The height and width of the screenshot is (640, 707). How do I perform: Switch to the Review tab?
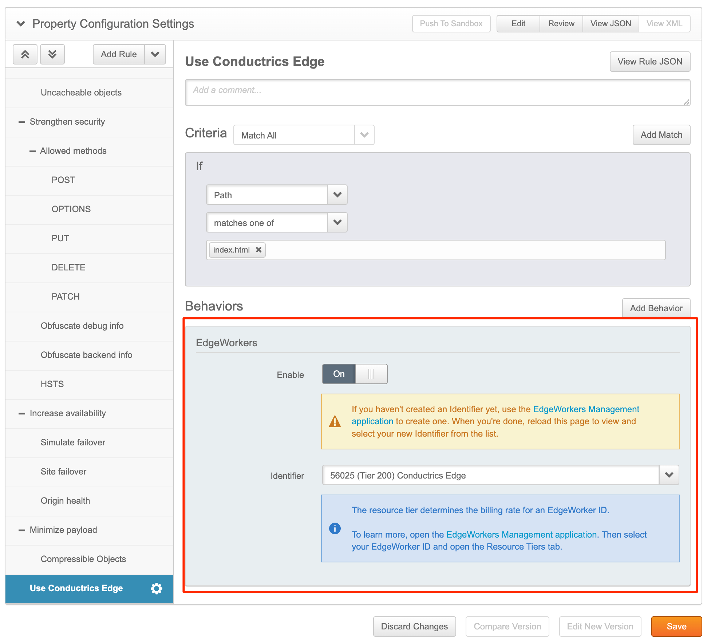561,24
